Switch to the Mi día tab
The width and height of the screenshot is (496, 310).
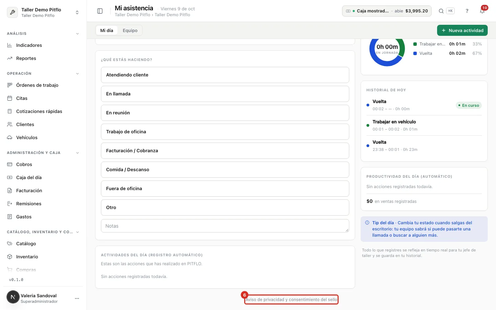point(107,30)
